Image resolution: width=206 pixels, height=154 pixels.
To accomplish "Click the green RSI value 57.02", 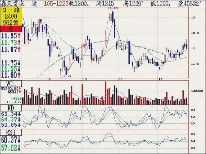I will point(11,148).
